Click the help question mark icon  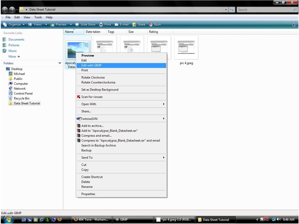point(294,25)
